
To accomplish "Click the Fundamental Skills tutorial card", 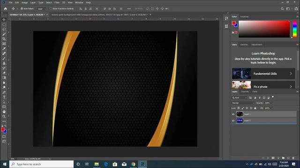I will (263, 74).
